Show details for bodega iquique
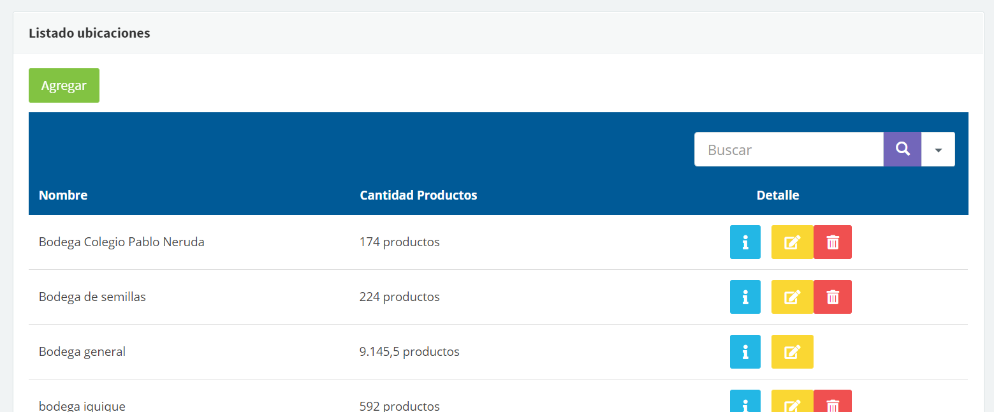This screenshot has width=994, height=412. coord(745,403)
